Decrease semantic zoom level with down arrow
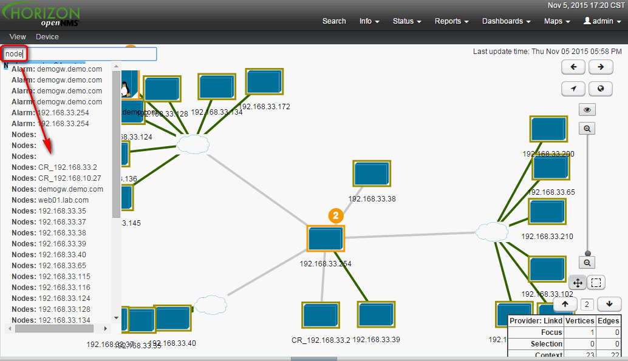The height and width of the screenshot is (361, 628). (x=609, y=304)
